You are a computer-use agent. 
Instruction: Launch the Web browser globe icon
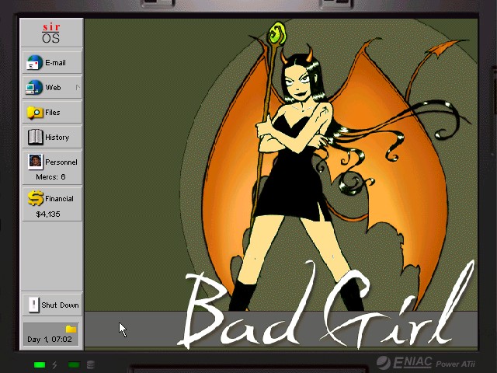pyautogui.click(x=34, y=88)
